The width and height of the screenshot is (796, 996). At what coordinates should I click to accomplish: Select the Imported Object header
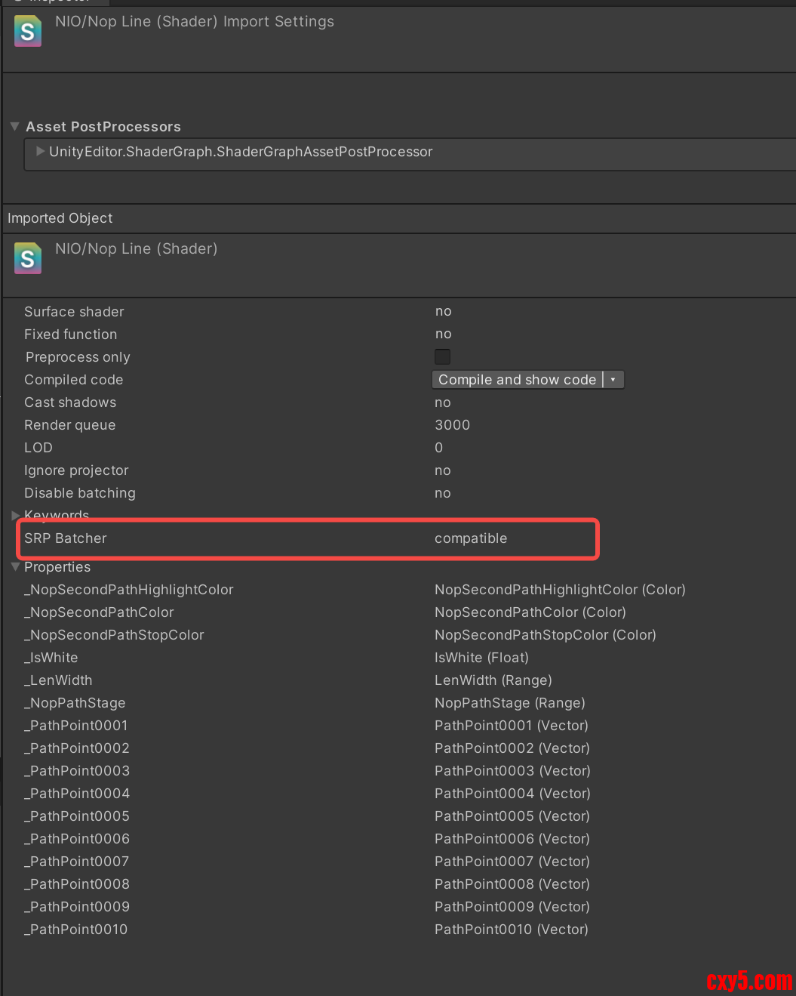tap(60, 218)
